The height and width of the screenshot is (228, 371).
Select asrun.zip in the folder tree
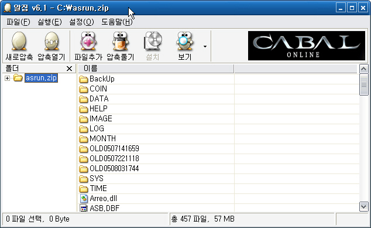click(x=41, y=78)
